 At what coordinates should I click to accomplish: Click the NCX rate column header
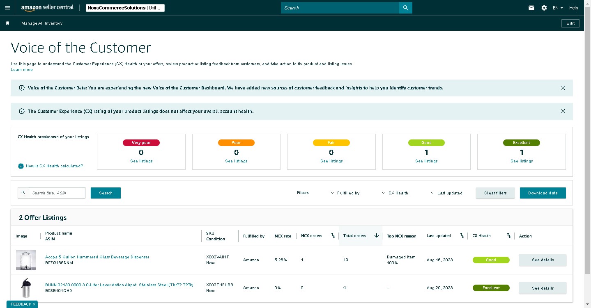click(x=283, y=236)
